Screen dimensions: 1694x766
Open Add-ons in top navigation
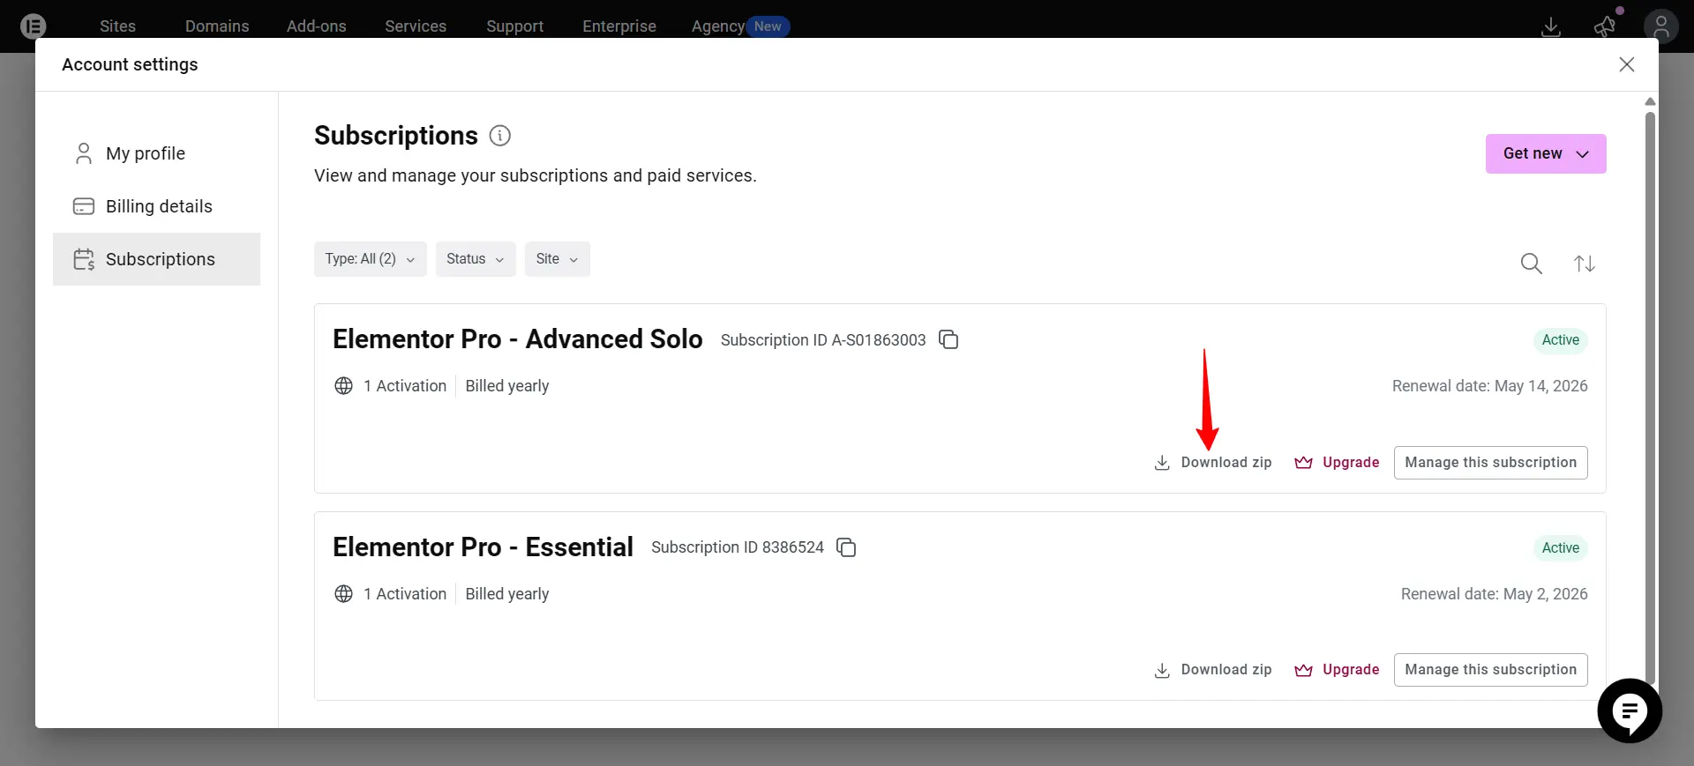click(317, 26)
